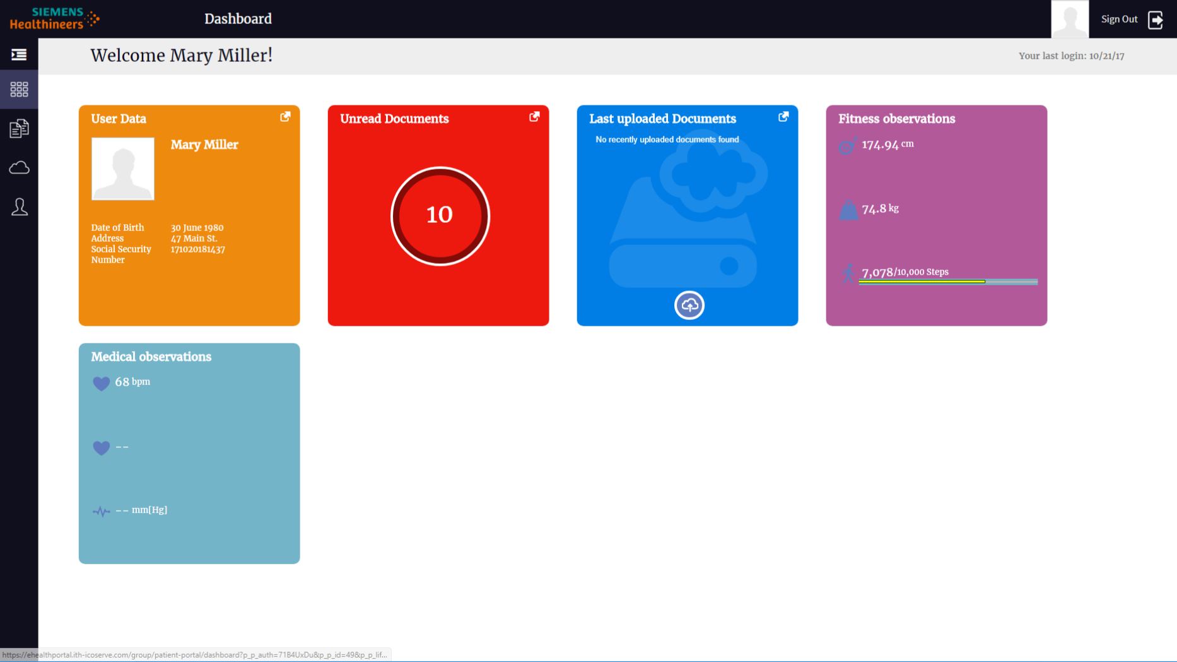1177x662 pixels.
Task: Click the heart icon beside 68 bpm
Action: [101, 383]
